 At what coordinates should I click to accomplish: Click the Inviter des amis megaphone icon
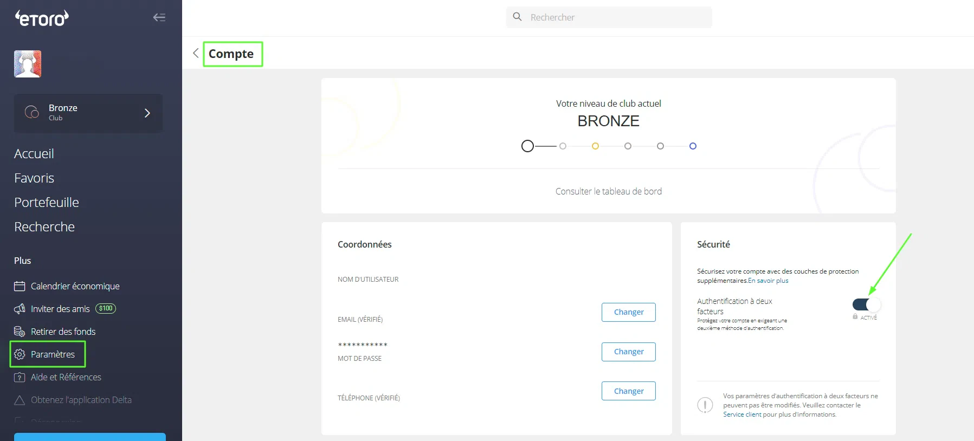tap(20, 309)
